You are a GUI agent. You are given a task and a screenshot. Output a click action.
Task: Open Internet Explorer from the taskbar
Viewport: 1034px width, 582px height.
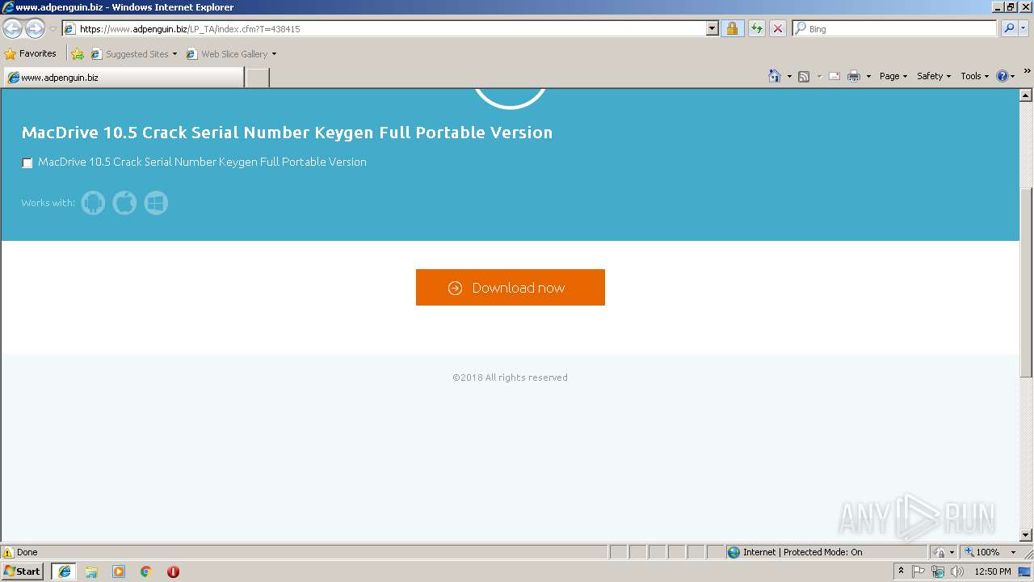click(65, 571)
